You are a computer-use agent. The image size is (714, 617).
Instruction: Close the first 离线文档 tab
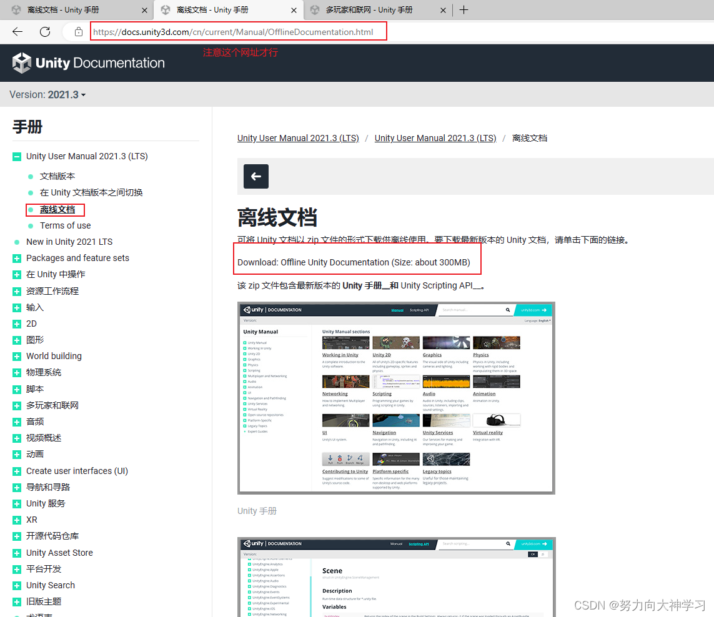point(144,10)
